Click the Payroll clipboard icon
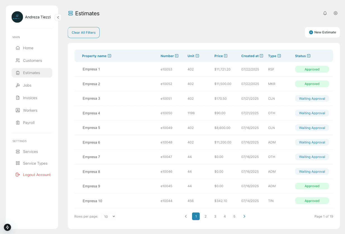 coord(18,123)
